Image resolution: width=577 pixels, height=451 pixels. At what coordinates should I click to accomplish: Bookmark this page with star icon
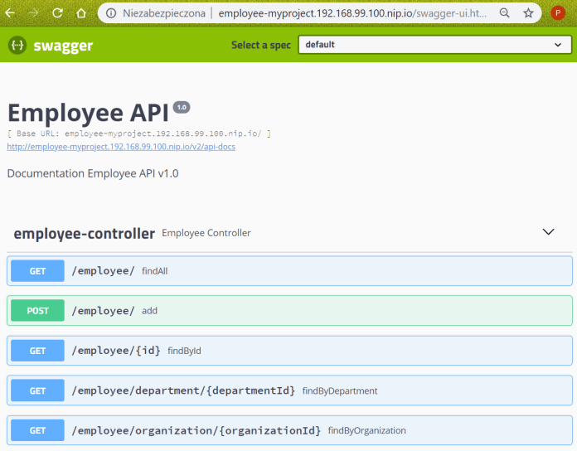[528, 13]
